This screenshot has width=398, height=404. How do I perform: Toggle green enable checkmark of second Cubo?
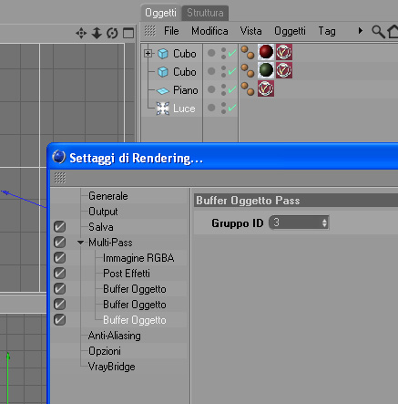[x=232, y=71]
